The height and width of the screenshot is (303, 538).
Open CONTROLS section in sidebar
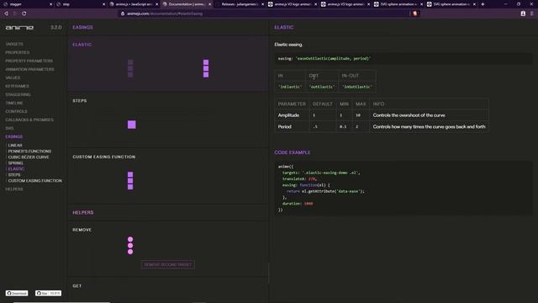16,111
